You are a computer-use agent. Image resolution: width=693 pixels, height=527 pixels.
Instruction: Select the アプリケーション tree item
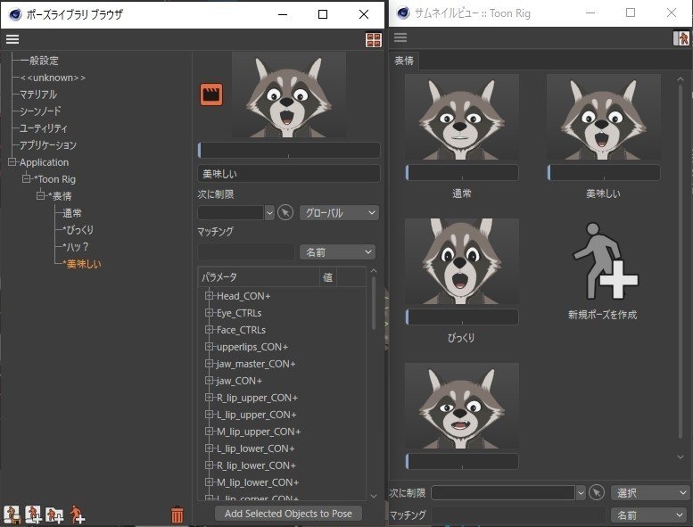pos(48,144)
